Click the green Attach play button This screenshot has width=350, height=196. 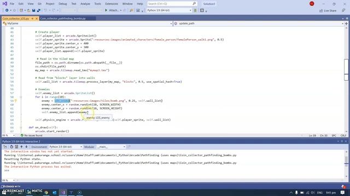106,10
